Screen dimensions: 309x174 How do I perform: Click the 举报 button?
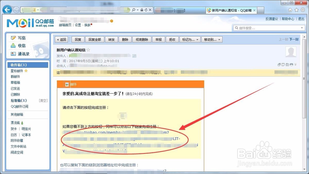[159, 40]
